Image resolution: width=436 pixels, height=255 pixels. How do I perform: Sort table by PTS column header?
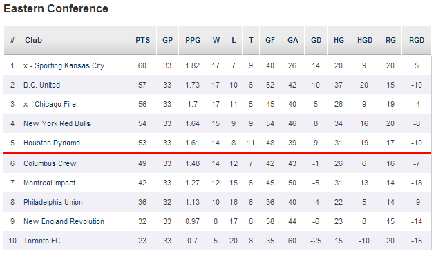[x=142, y=40]
